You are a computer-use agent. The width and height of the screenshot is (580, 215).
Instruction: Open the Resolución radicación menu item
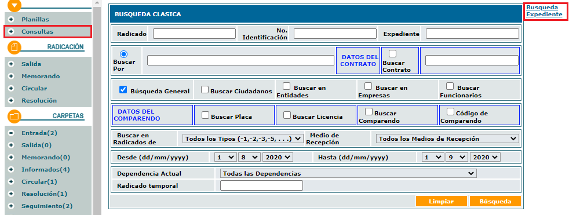[39, 101]
